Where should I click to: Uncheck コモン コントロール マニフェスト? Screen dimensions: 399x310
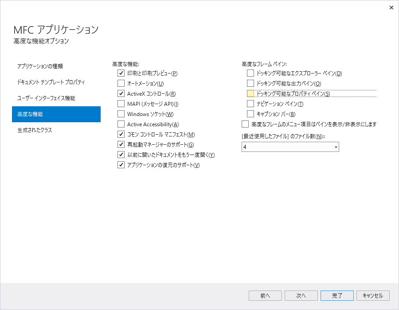121,134
